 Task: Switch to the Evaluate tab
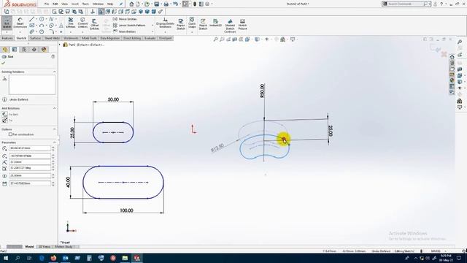point(150,38)
